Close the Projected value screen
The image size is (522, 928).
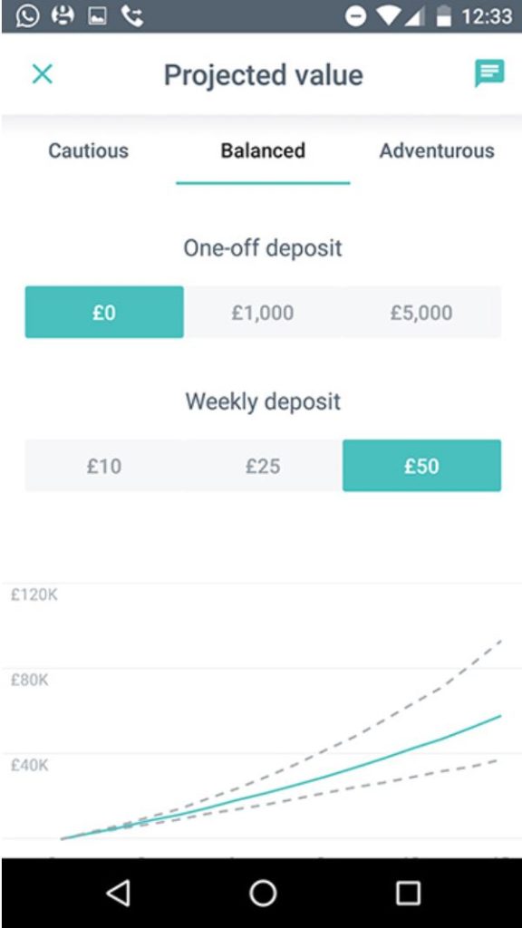coord(40,74)
